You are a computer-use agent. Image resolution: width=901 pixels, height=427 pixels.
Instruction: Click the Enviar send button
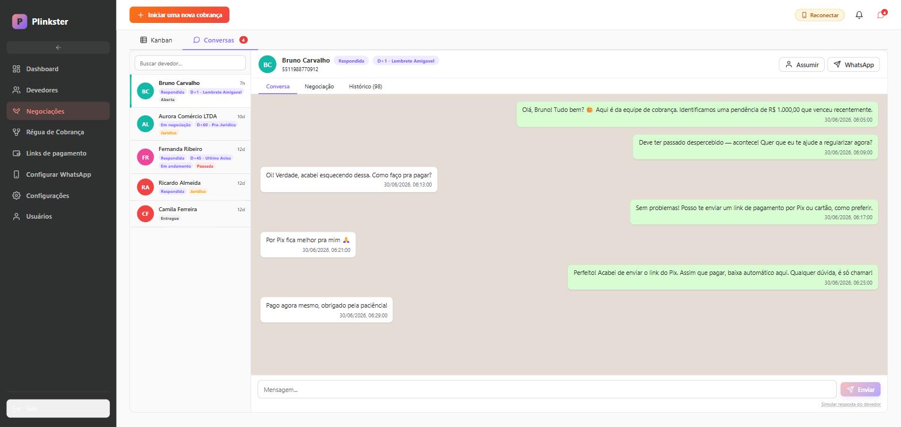coord(860,390)
